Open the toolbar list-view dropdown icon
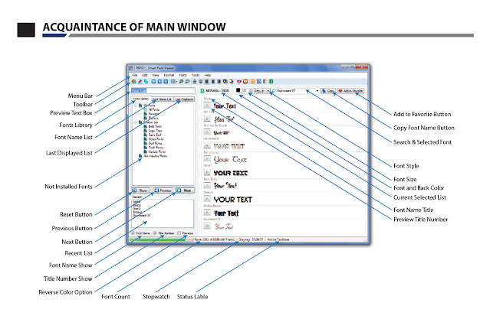490x332 pixels. (x=174, y=81)
